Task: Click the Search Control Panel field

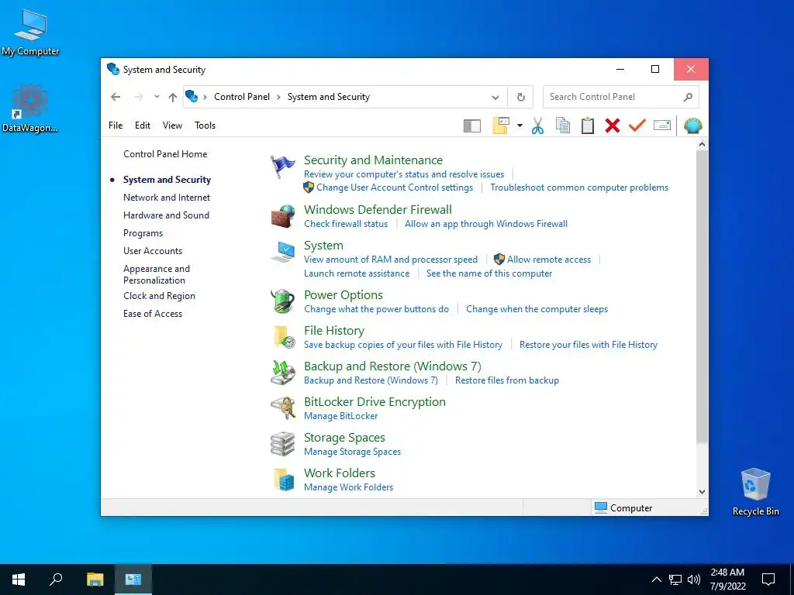Action: tap(621, 97)
